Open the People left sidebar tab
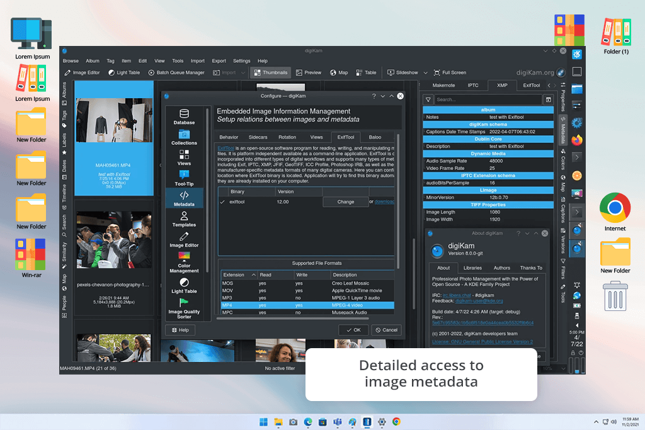 [x=64, y=307]
